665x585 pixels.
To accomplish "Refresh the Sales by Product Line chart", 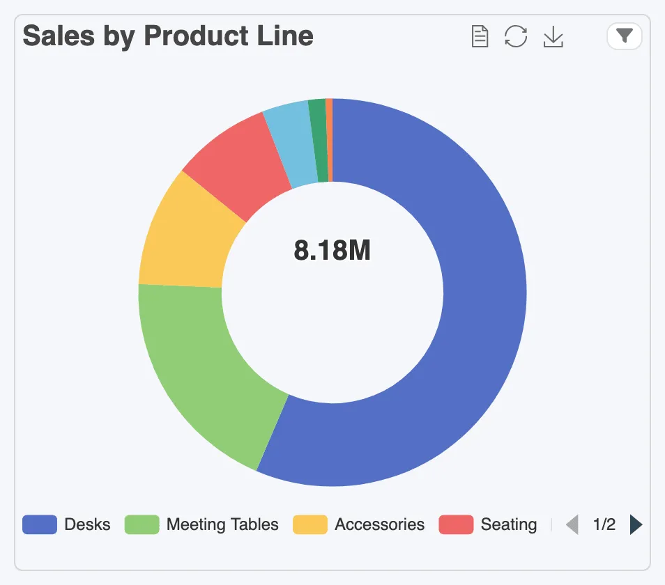I will tap(516, 36).
